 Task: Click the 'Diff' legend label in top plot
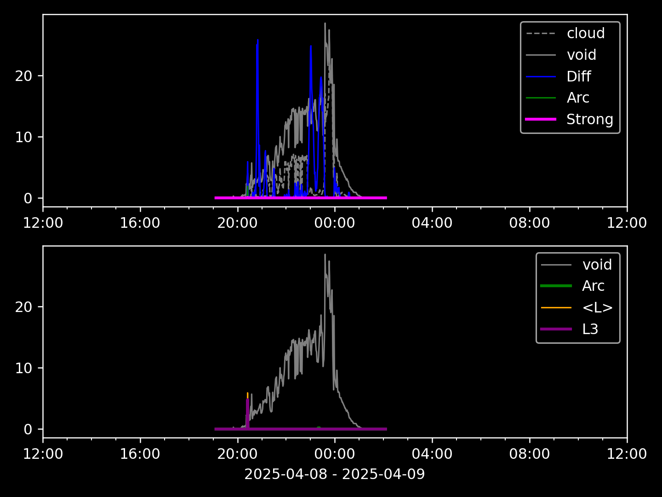tap(579, 76)
